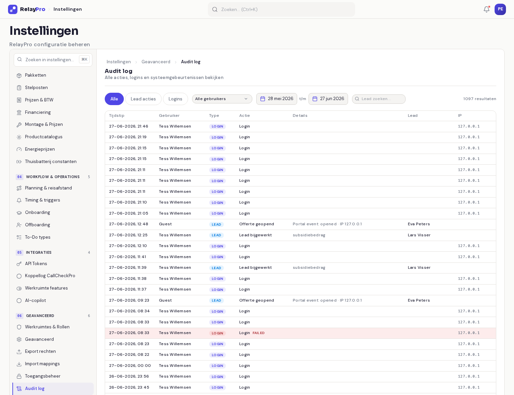Click the Toegangsbeheer lock icon
This screenshot has width=514, height=395.
tap(19, 376)
